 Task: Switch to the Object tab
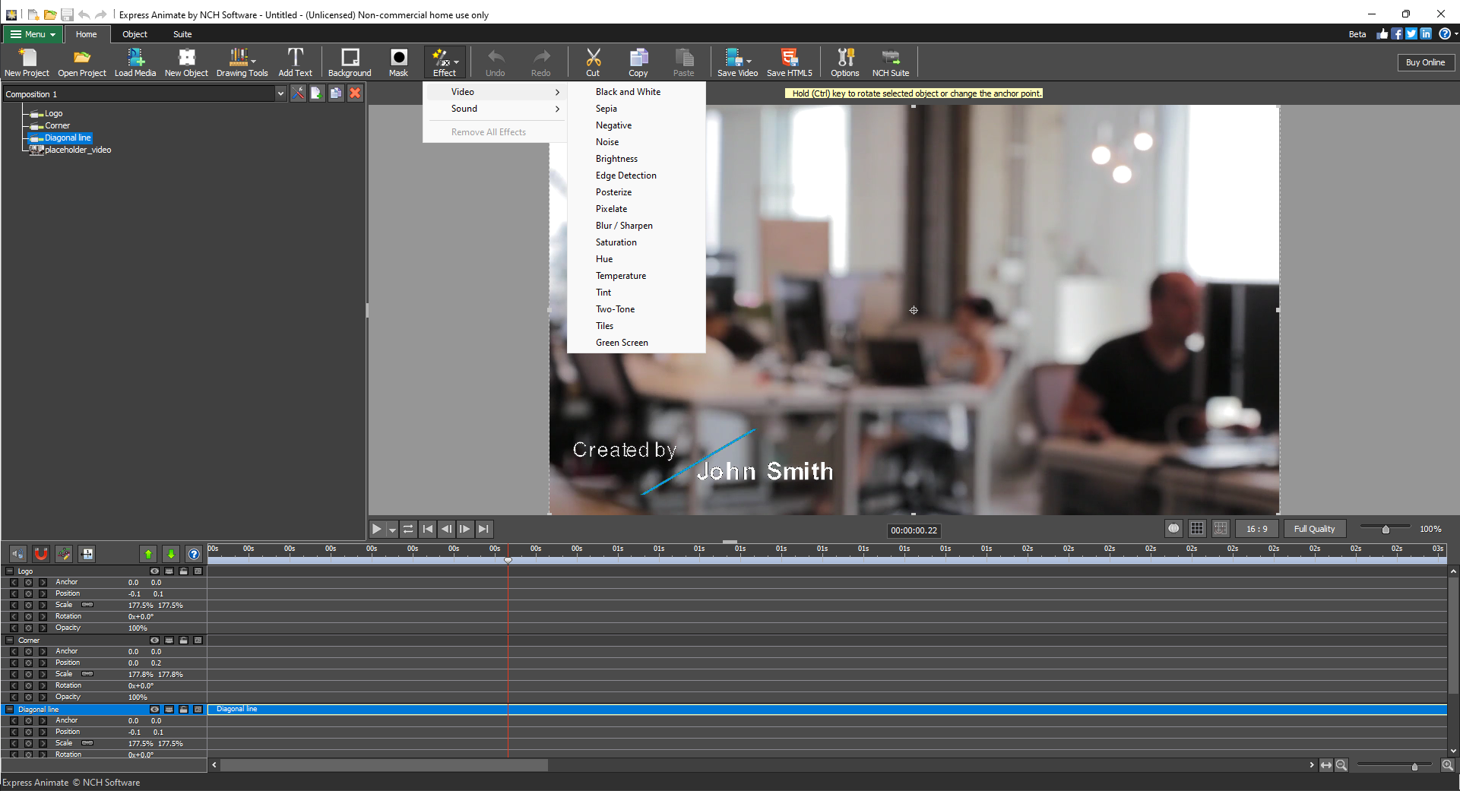[x=135, y=34]
